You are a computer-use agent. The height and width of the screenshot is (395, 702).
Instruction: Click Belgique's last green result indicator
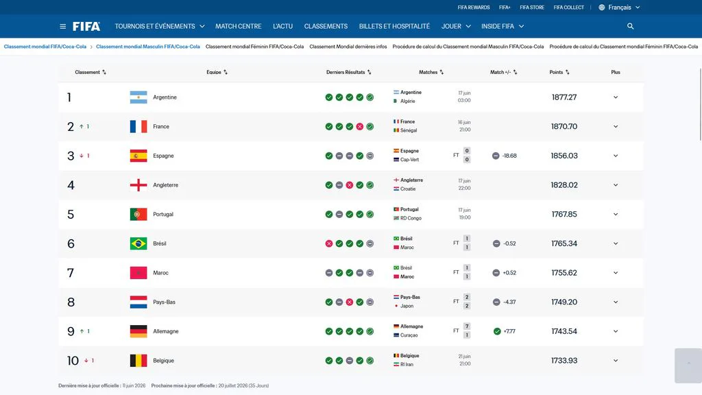370,361
